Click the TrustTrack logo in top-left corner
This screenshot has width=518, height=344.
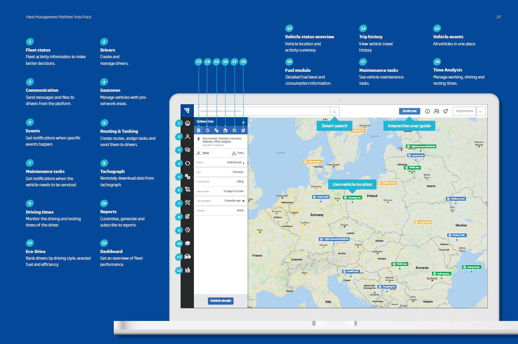187,111
